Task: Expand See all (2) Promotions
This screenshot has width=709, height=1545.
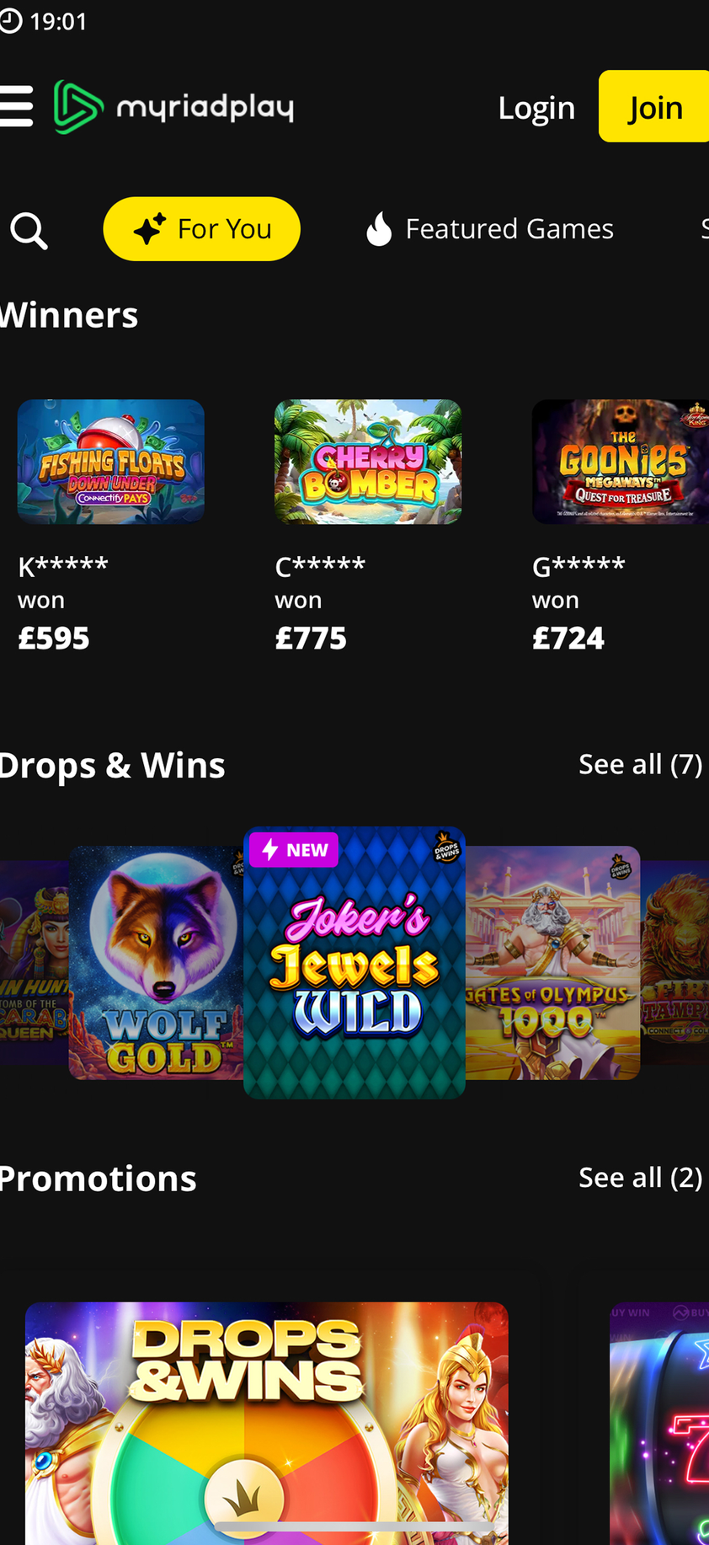Action: point(640,1177)
